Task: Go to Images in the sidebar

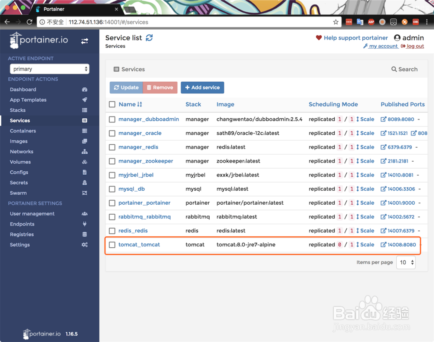Action: point(49,141)
